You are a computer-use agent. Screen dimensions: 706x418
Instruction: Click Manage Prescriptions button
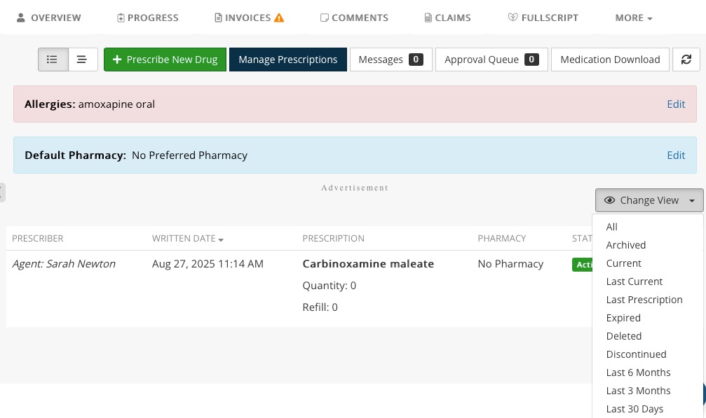(x=288, y=60)
